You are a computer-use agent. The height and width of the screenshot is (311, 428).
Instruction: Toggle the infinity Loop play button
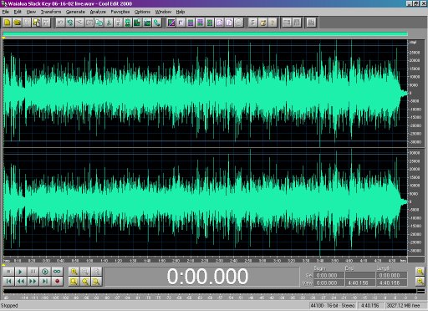point(57,271)
